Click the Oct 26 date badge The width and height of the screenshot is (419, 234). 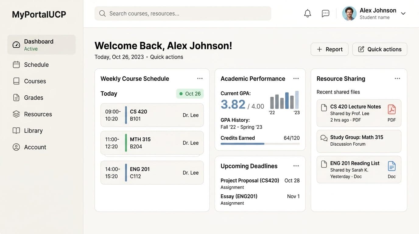(x=190, y=94)
